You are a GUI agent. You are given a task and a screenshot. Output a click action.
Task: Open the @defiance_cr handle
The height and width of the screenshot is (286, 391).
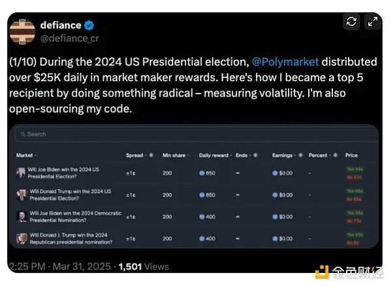click(70, 38)
